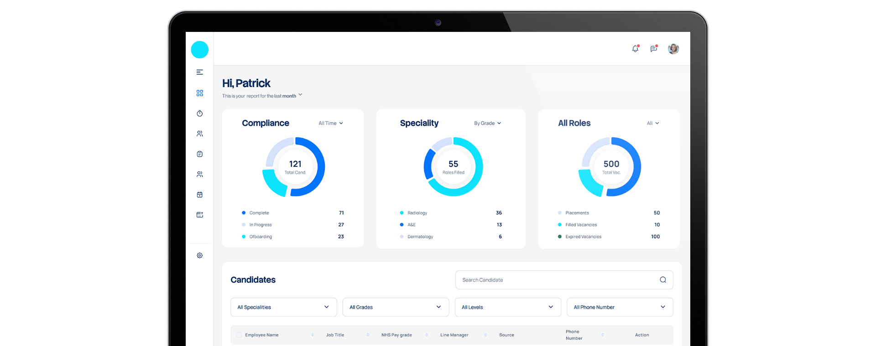Expand the All Grades filter
The width and height of the screenshot is (876, 346).
coord(396,307)
